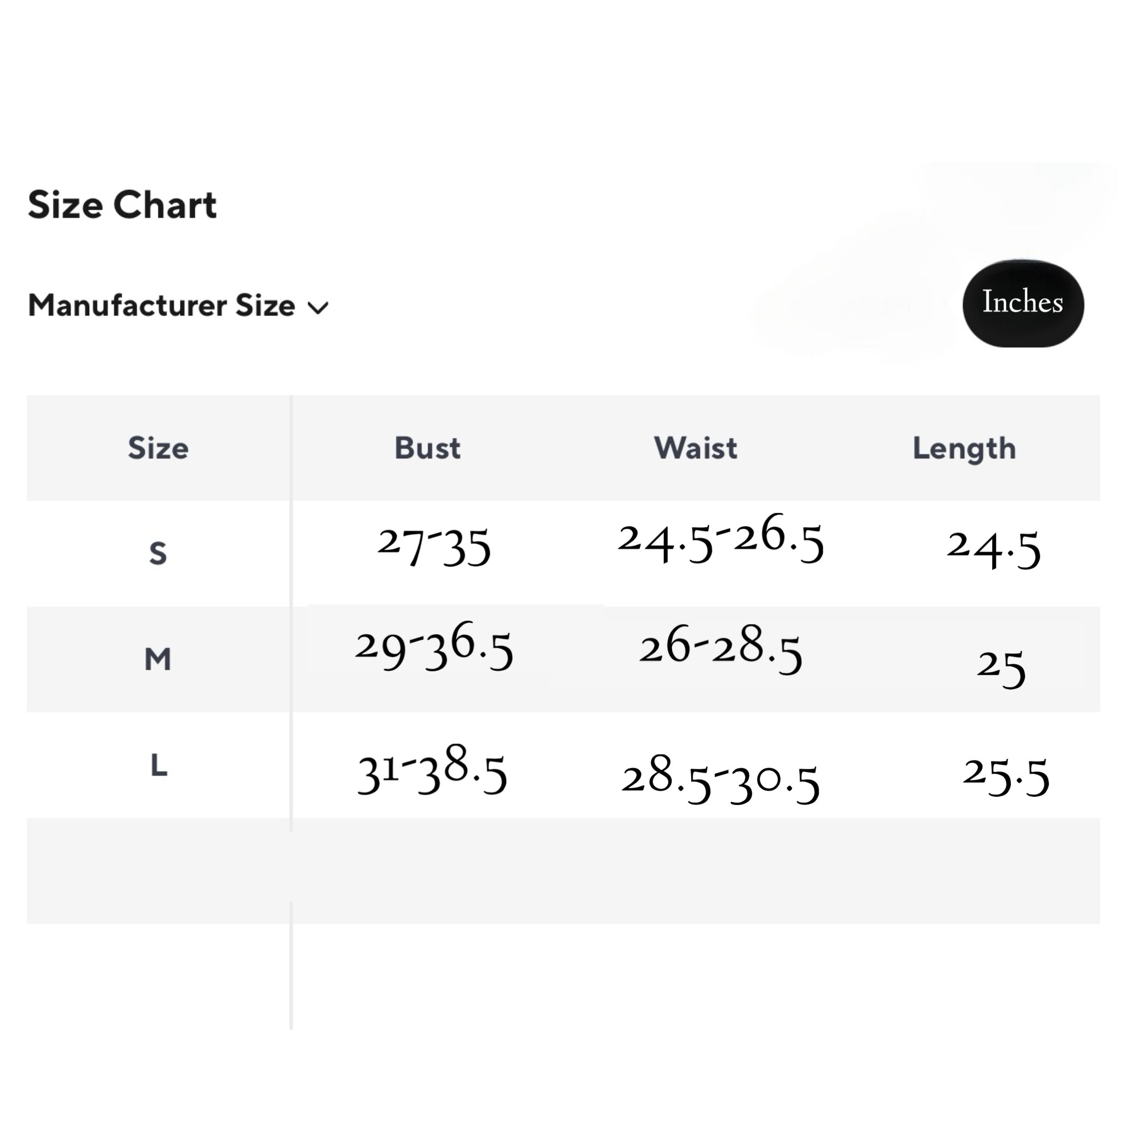Image resolution: width=1127 pixels, height=1127 pixels.
Task: Select the M size row label
Action: tap(158, 659)
